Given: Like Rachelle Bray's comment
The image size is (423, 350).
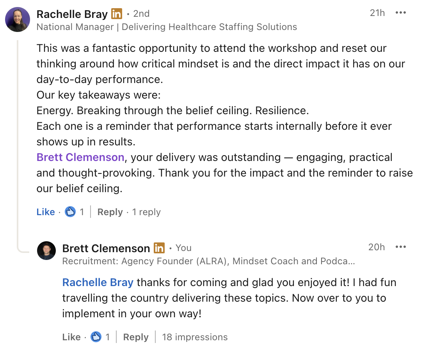Looking at the screenshot, I should pos(46,212).
